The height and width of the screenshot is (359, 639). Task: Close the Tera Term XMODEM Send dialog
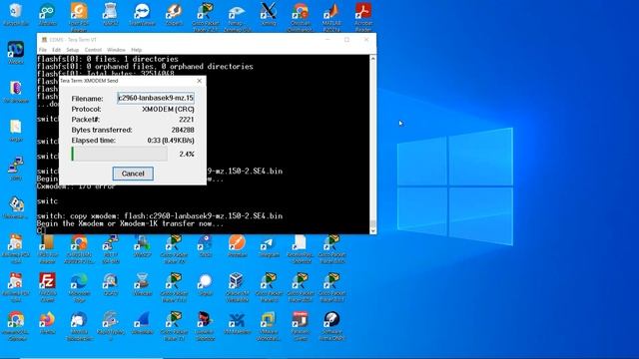(200, 81)
